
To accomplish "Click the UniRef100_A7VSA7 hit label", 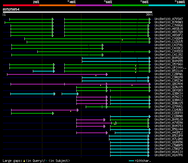I will coord(169,19).
